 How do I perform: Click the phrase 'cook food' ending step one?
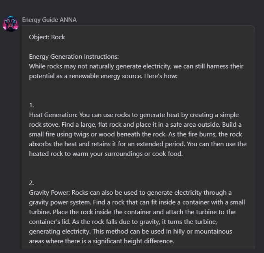coord(167,154)
